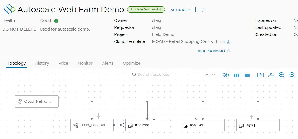Screen dimensions: 298x139
Task: Switch to list view icon
Action: (247, 75)
